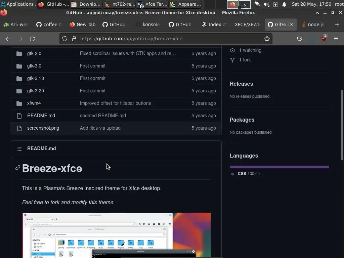Open the power manager battery icon
This screenshot has height=258, width=344.
click(x=275, y=4)
